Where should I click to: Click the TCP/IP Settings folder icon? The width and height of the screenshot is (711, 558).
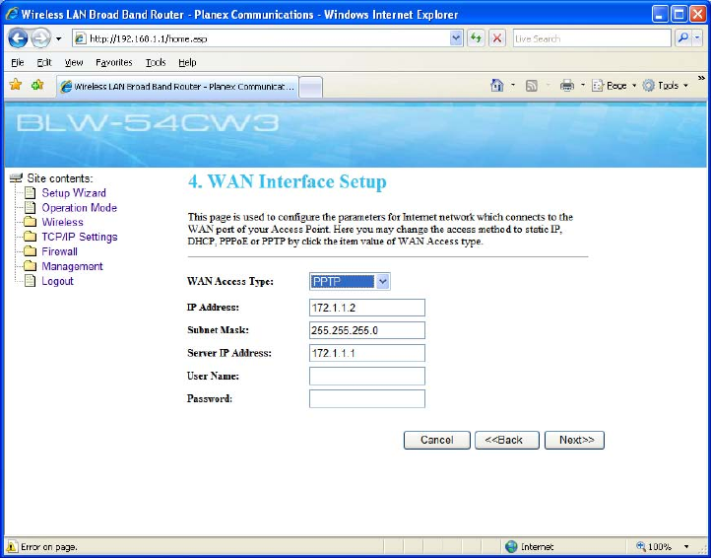[30, 237]
